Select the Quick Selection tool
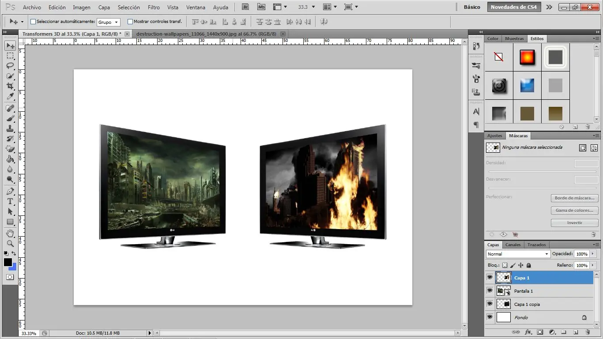The height and width of the screenshot is (339, 603). [x=10, y=76]
